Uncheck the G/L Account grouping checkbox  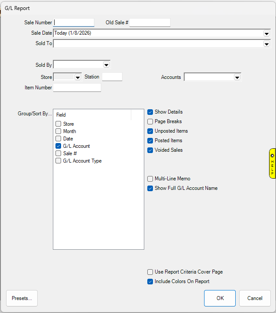(x=58, y=146)
